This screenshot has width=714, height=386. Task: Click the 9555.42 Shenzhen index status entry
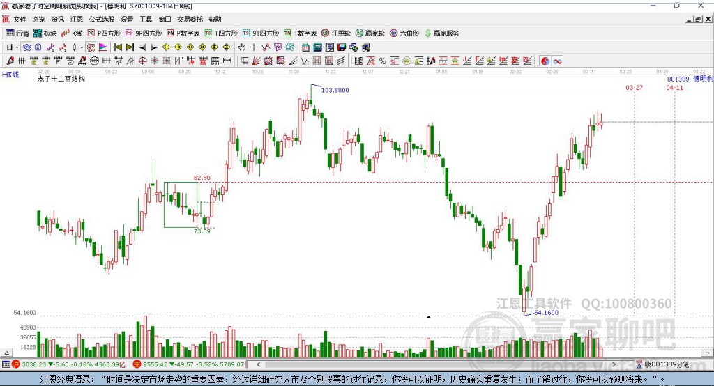click(190, 364)
